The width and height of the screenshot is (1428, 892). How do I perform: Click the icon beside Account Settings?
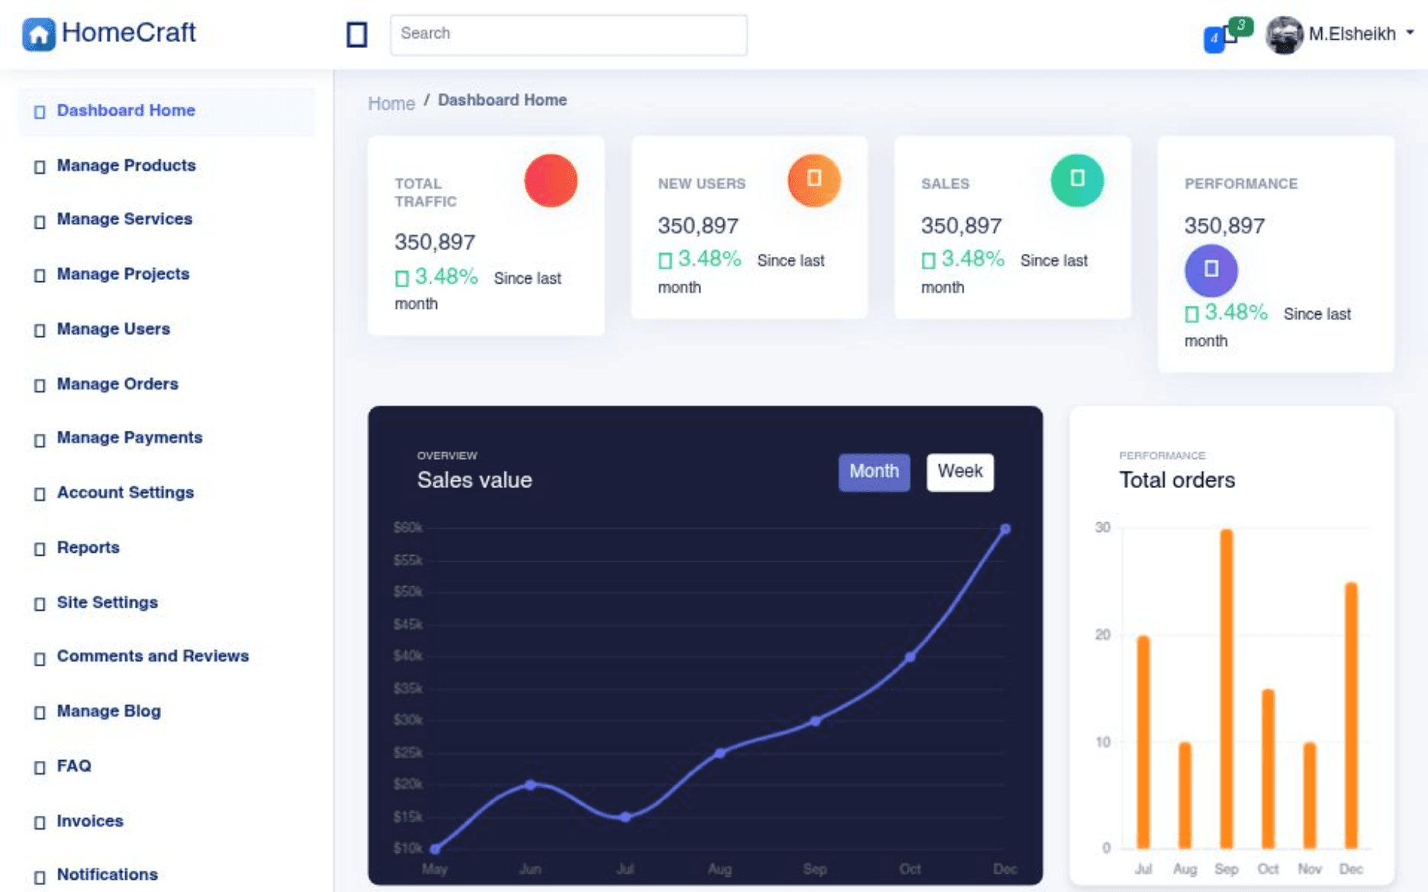[x=40, y=495]
